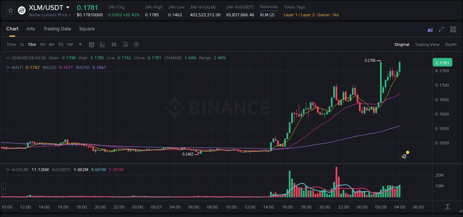Select the Layer 1 / Layer 2 token tag
The image size is (463, 217).
click(299, 15)
